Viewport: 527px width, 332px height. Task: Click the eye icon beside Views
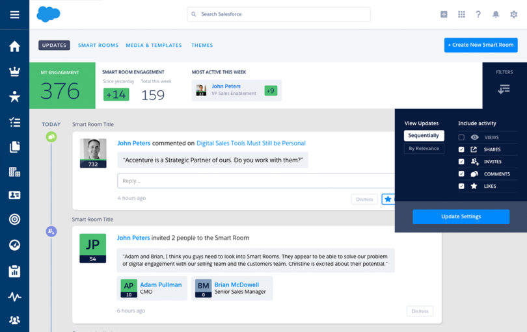pos(474,137)
